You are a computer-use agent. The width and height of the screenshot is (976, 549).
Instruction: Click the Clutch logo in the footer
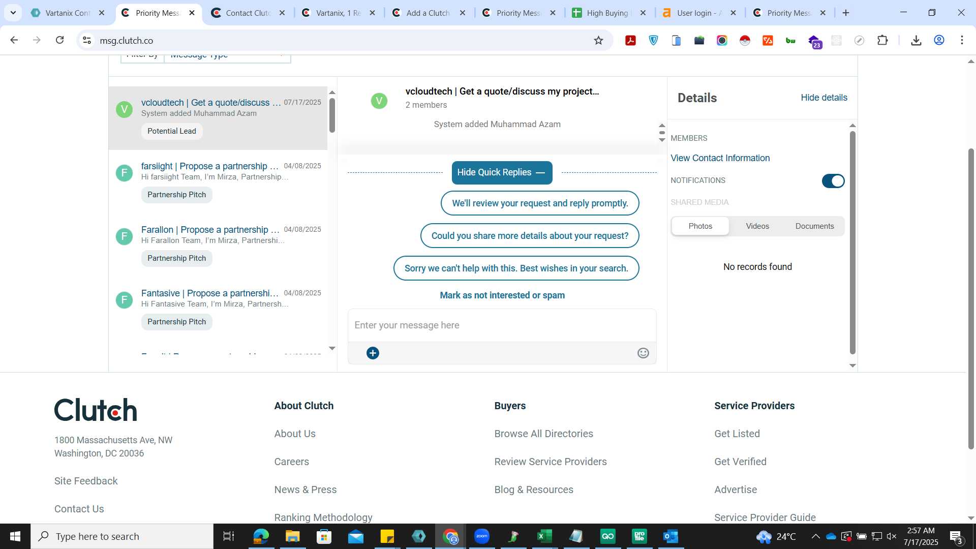96,410
